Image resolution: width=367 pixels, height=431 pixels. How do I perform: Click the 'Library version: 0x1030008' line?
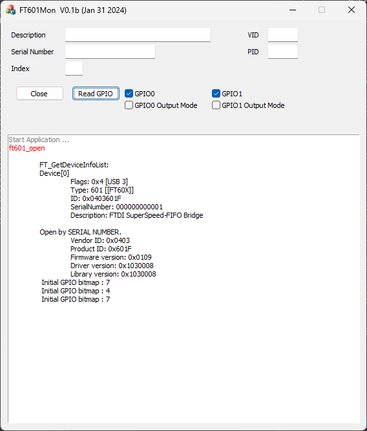(113, 274)
